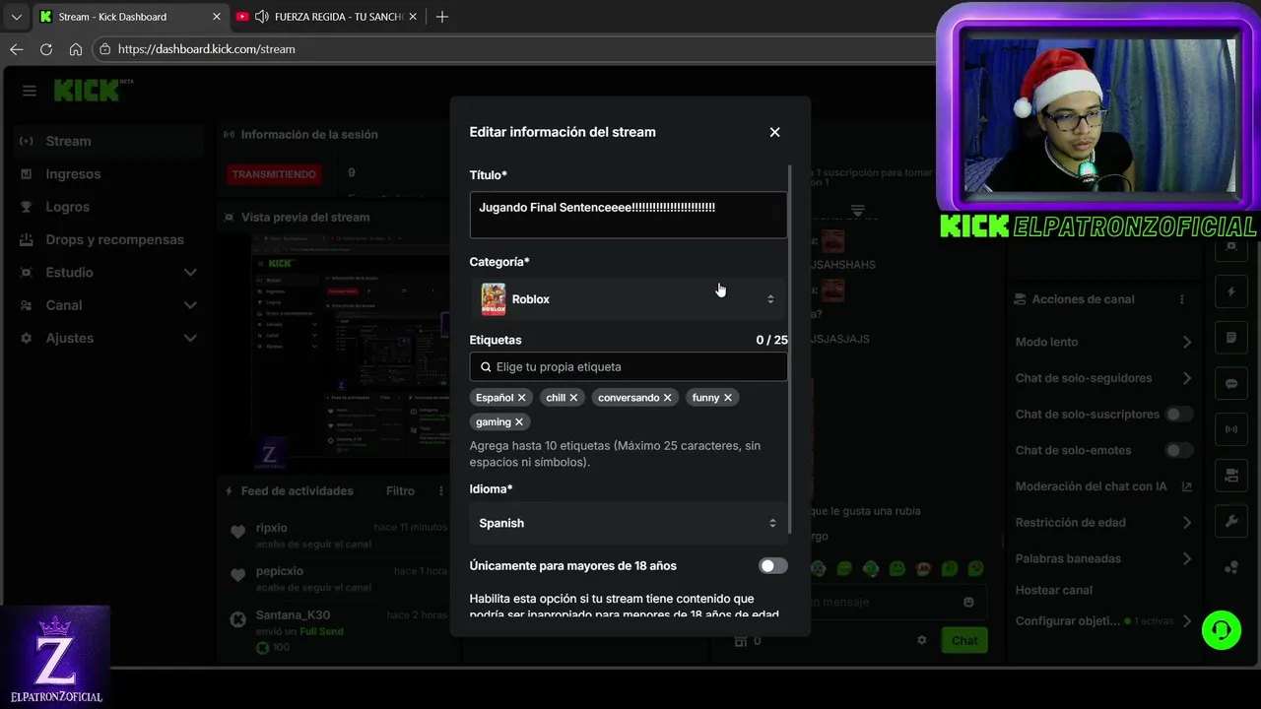The image size is (1261, 709).
Task: Open Logros in the sidebar
Action: point(108,207)
